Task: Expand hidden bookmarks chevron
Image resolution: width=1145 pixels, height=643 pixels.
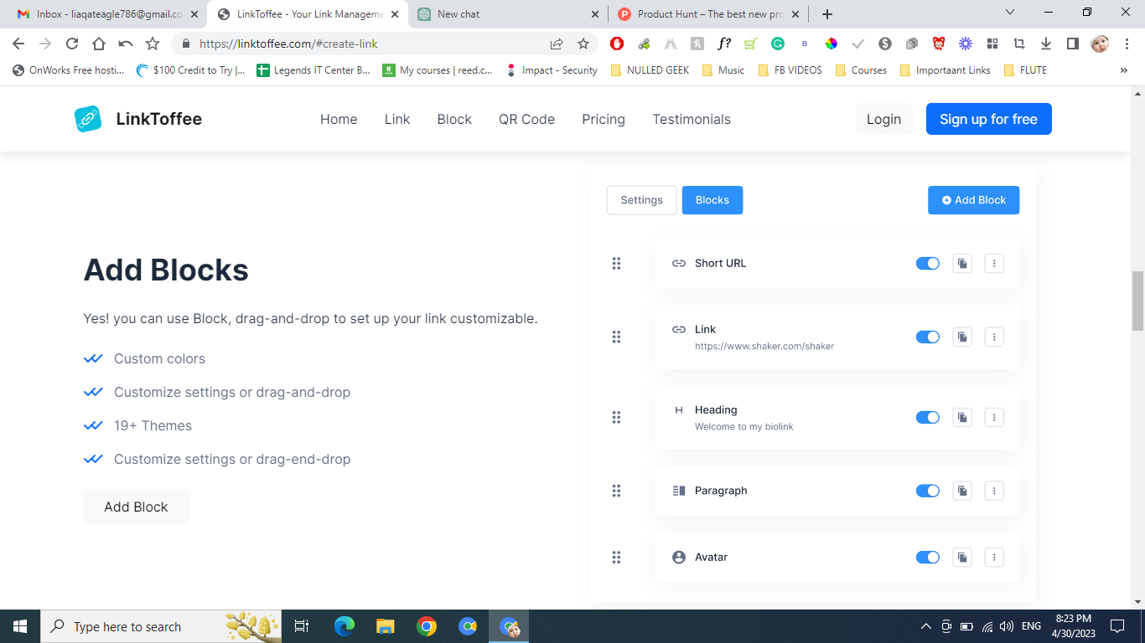Action: coord(1123,70)
